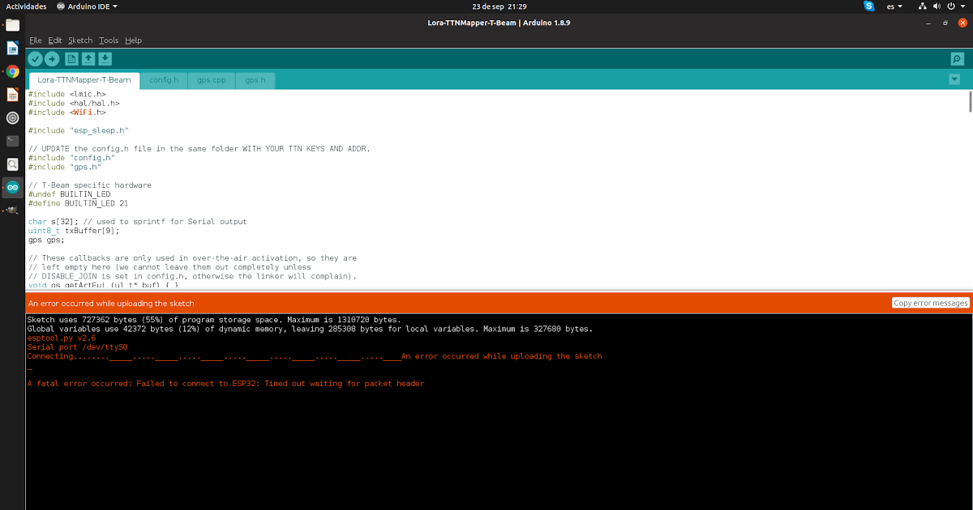This screenshot has height=510, width=973.
Task: Open the clock and calendar panel
Action: [499, 6]
